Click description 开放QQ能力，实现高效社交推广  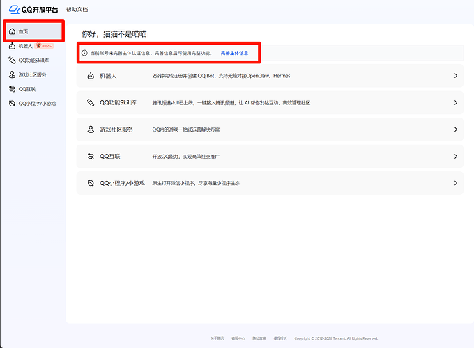click(186, 157)
